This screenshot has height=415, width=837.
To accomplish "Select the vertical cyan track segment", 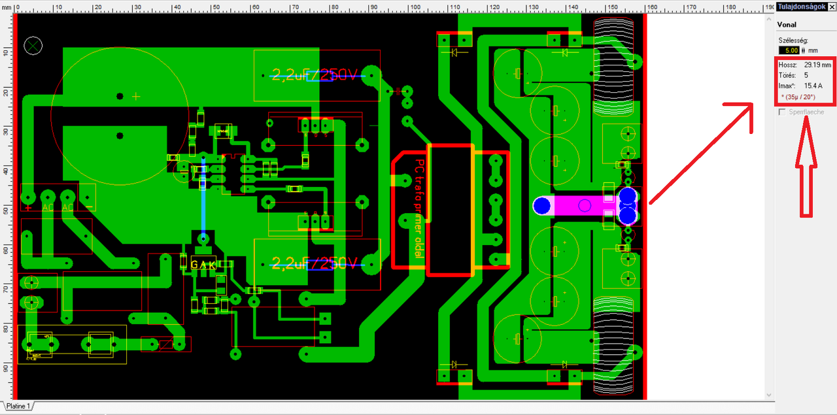I will click(x=203, y=199).
